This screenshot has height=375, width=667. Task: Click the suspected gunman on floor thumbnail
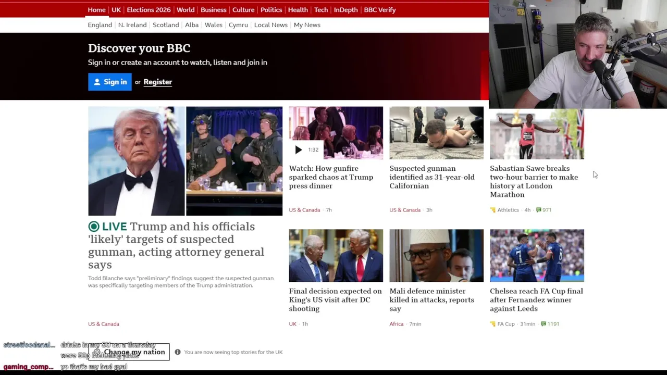pyautogui.click(x=436, y=133)
